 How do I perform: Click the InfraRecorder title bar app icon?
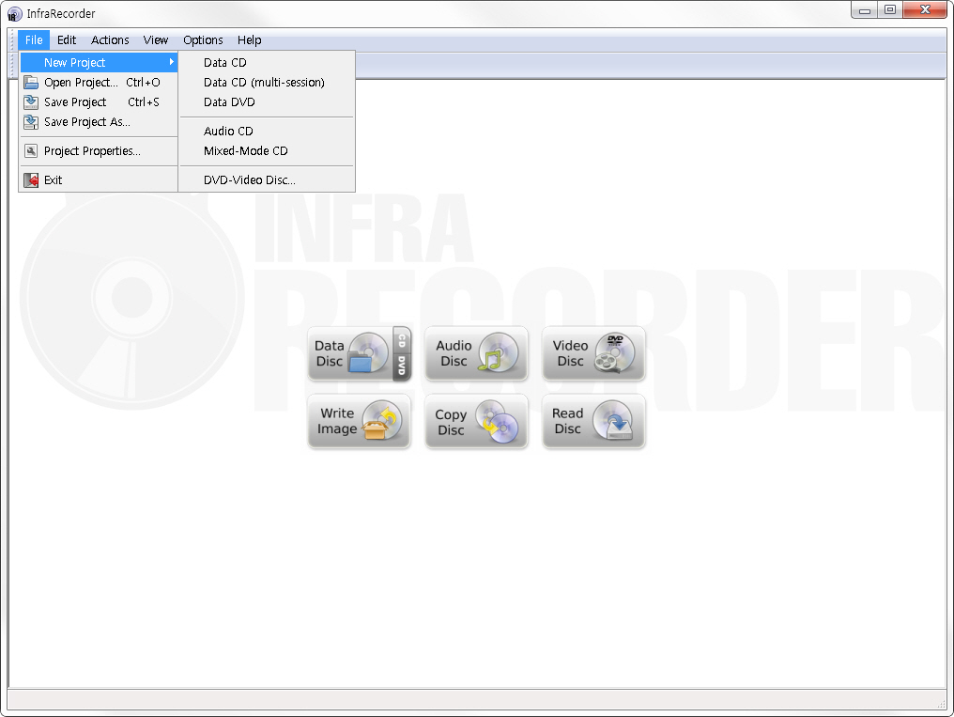click(x=15, y=13)
